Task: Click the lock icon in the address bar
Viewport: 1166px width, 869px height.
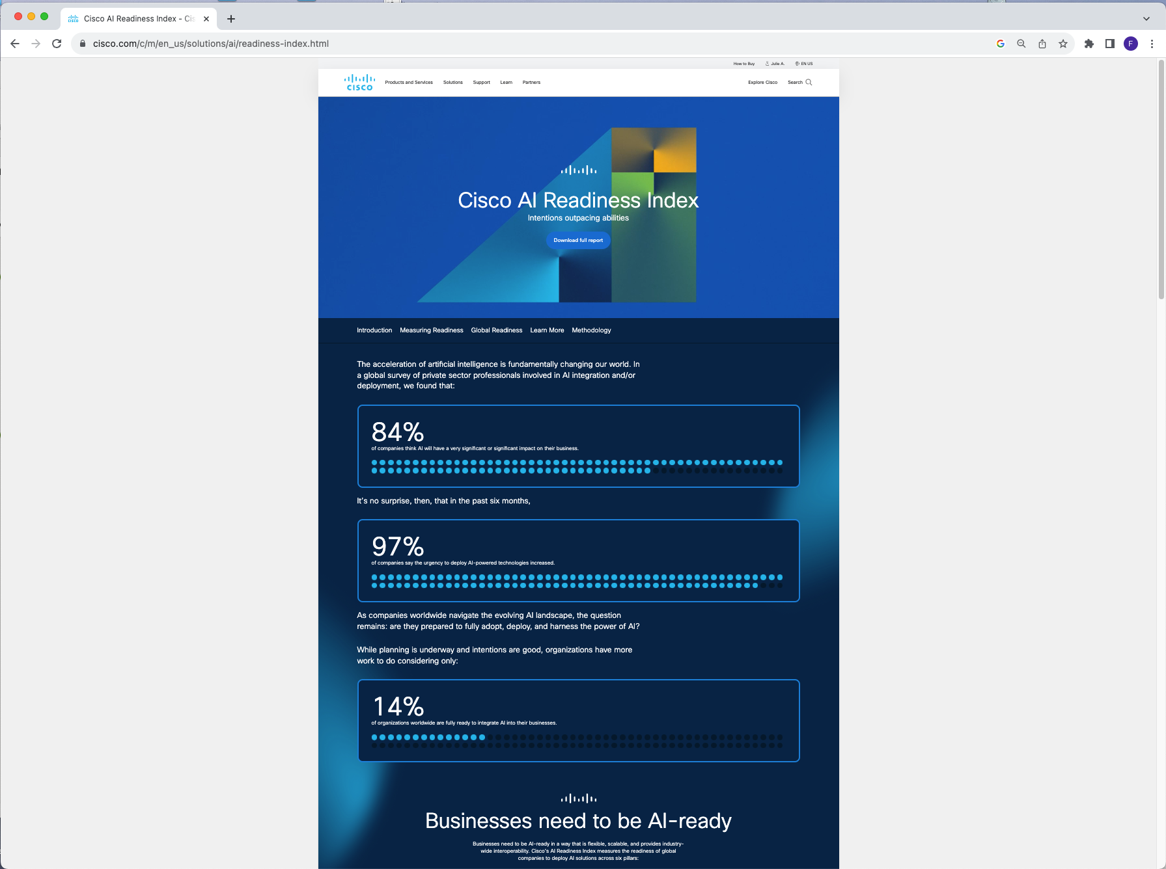Action: 83,44
